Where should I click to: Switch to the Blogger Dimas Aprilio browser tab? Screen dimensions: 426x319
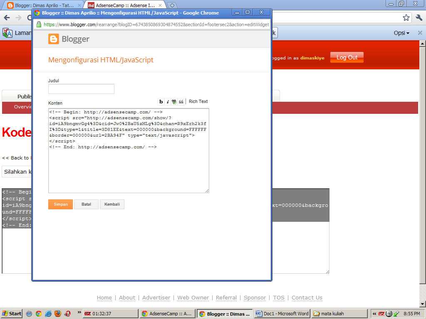coord(44,5)
